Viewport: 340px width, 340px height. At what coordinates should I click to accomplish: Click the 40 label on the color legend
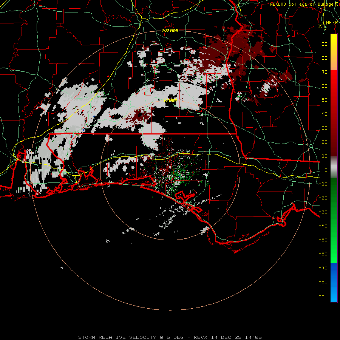click(x=325, y=114)
